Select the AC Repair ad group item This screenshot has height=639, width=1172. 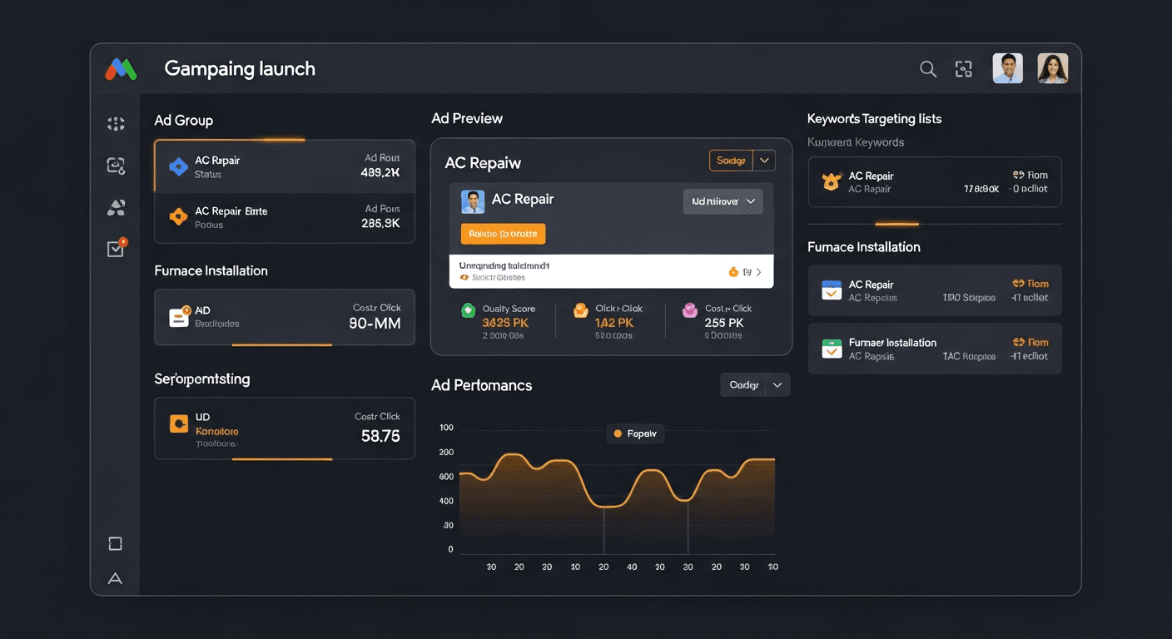pos(284,166)
